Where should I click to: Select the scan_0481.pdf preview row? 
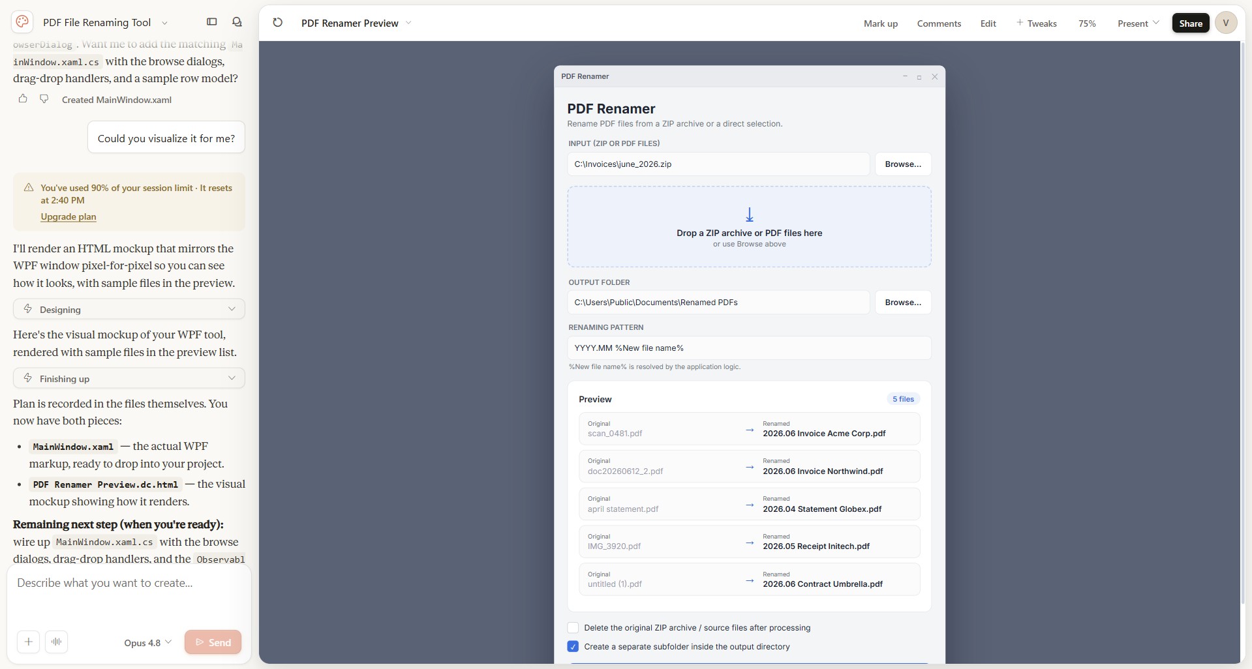(749, 429)
